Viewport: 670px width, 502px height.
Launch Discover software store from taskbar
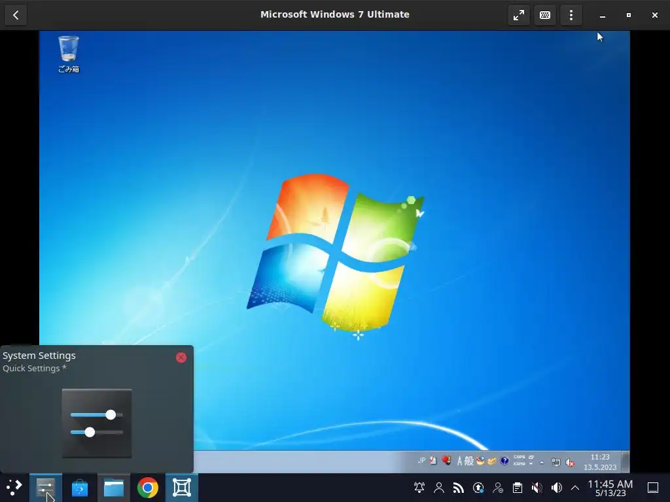click(x=79, y=488)
